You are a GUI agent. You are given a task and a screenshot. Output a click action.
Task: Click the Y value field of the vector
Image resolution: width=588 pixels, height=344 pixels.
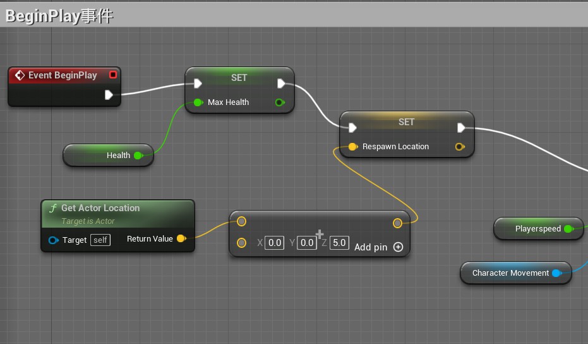(x=306, y=243)
